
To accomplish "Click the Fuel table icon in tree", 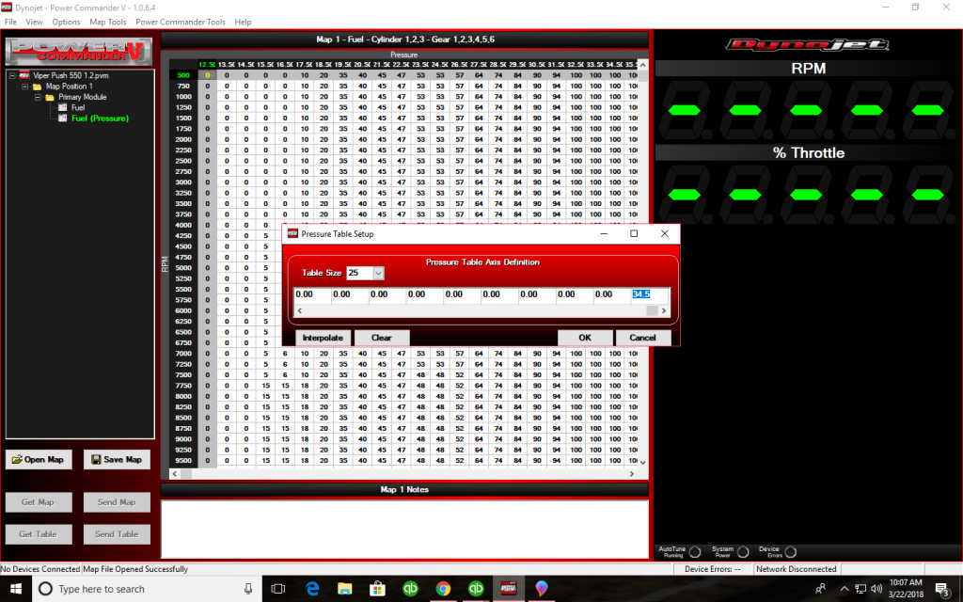I will [63, 107].
